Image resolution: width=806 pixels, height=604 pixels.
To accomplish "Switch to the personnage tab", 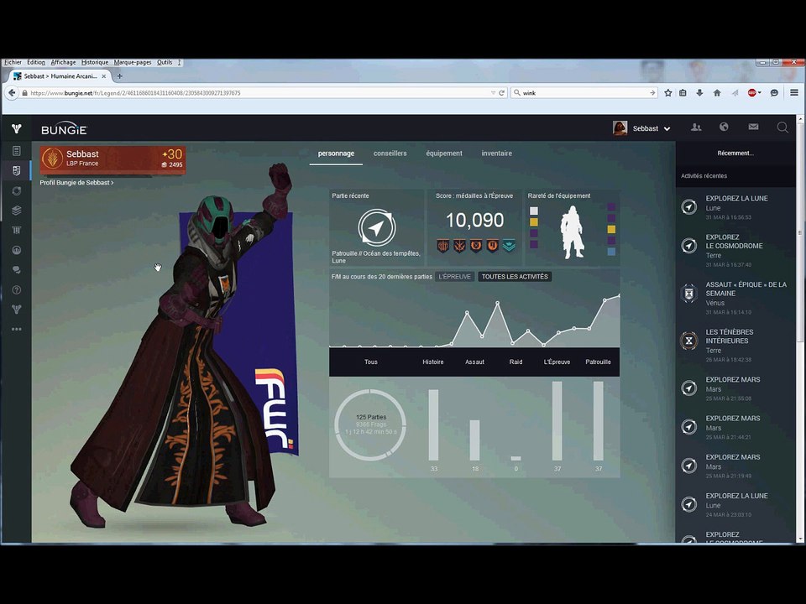I will [336, 153].
